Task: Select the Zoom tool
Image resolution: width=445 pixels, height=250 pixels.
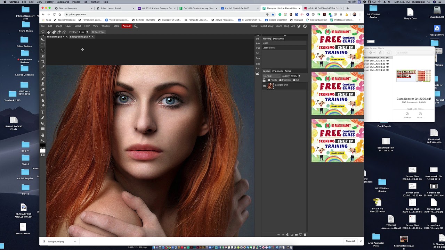Action: pos(43,141)
